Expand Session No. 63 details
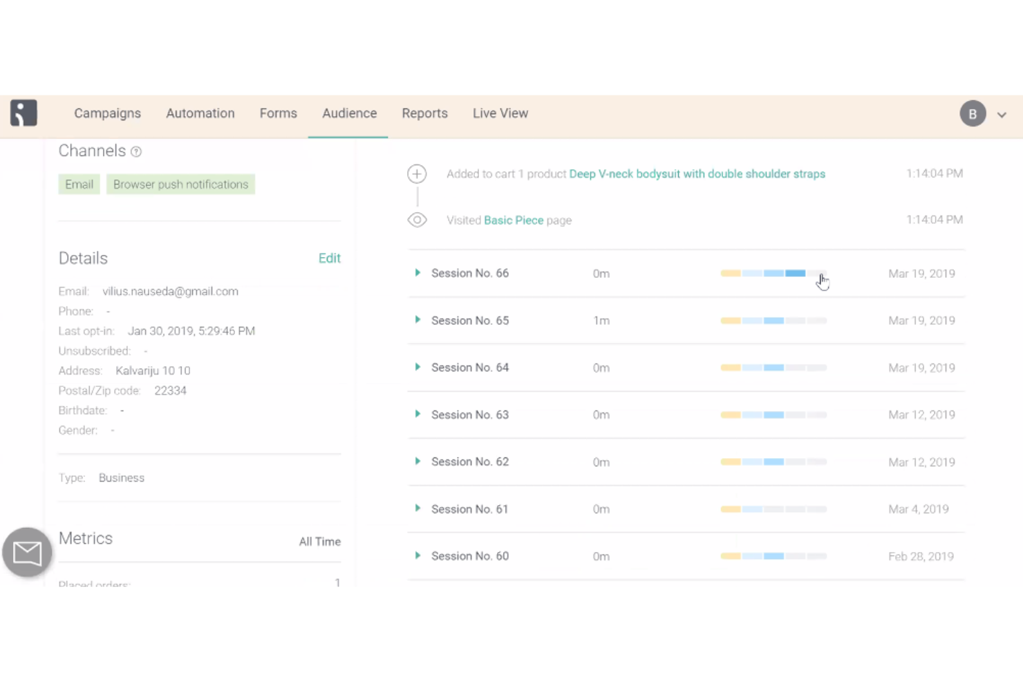This screenshot has width=1023, height=682. [x=417, y=414]
